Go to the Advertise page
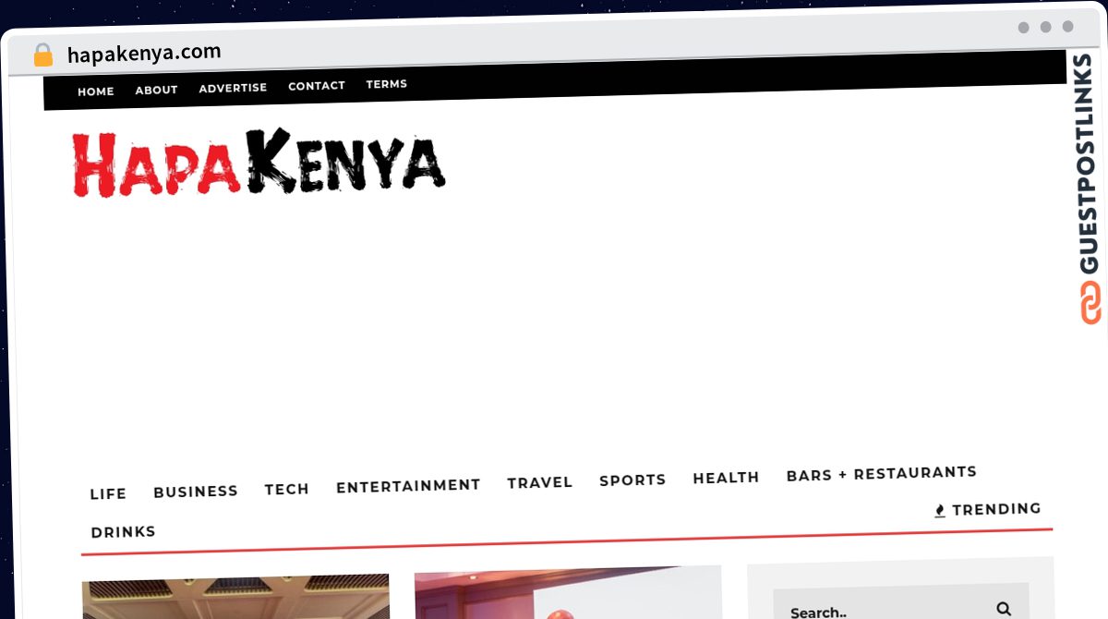Viewport: 1108px width, 619px height. (233, 88)
